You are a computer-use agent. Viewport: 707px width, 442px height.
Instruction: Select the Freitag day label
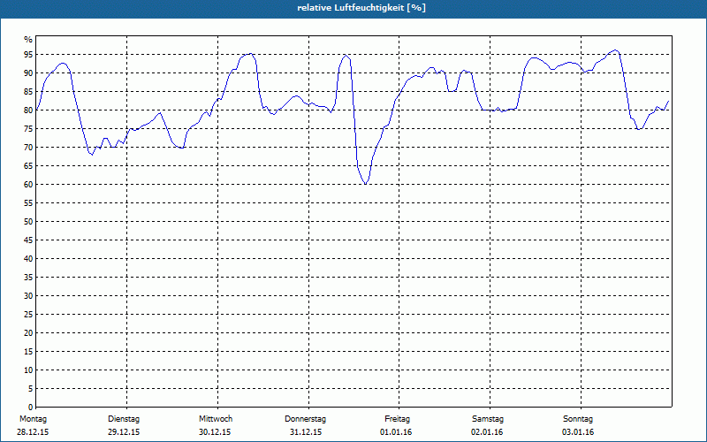pos(397,419)
